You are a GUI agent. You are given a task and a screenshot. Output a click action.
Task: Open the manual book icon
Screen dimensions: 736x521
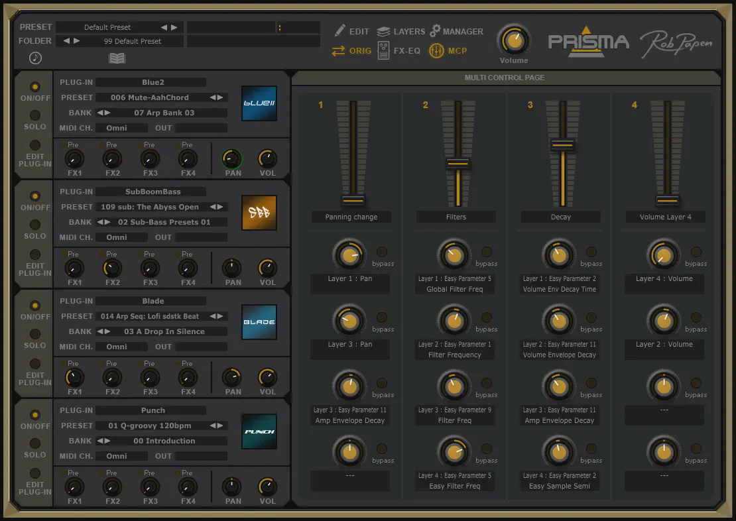(x=117, y=58)
